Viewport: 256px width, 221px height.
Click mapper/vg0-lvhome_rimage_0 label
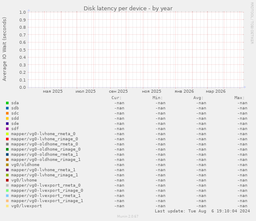[45, 139]
